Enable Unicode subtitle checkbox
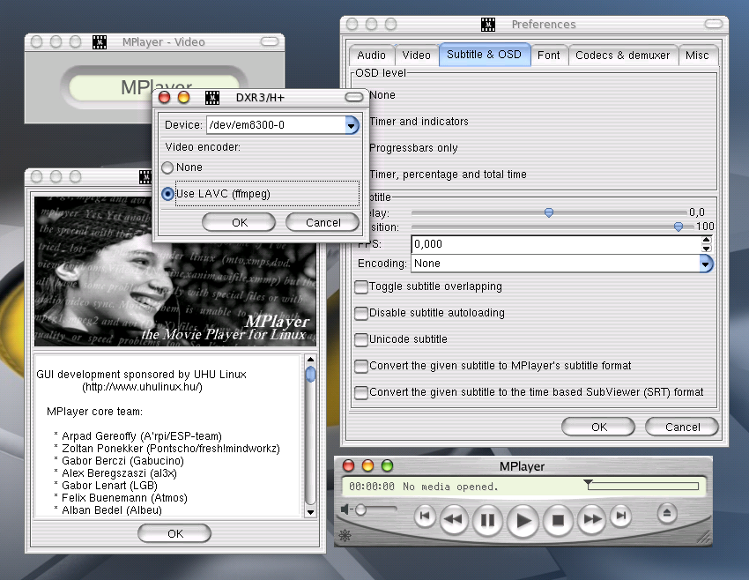The image size is (749, 580). tap(361, 339)
